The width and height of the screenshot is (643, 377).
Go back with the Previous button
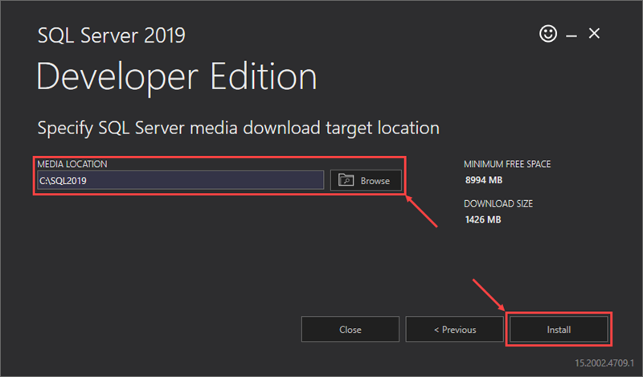tap(454, 329)
